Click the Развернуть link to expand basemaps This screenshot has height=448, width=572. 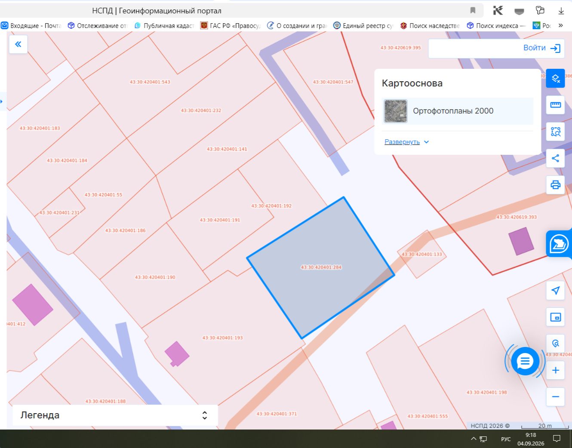pos(406,142)
